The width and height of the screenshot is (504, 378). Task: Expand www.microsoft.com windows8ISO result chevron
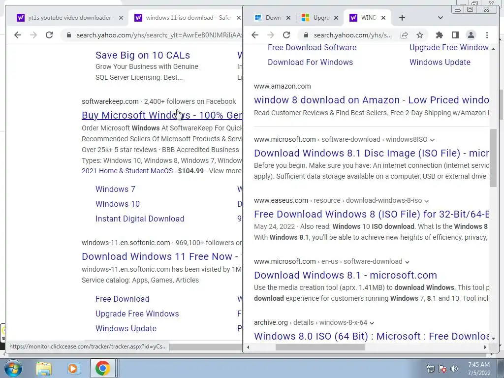click(x=432, y=140)
